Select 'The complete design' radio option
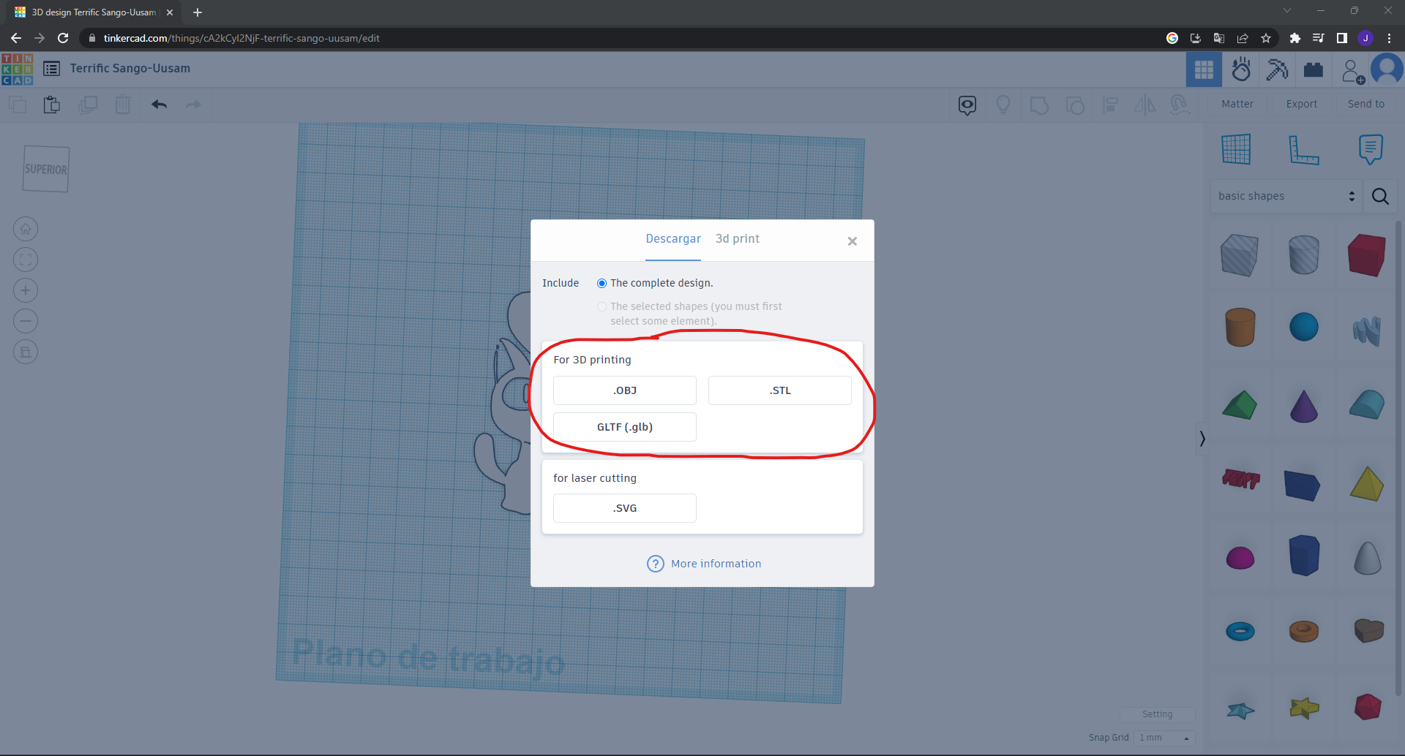The image size is (1405, 756). point(602,283)
